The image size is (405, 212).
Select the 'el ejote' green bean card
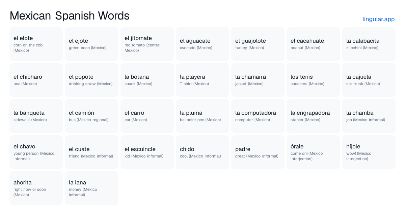click(91, 44)
